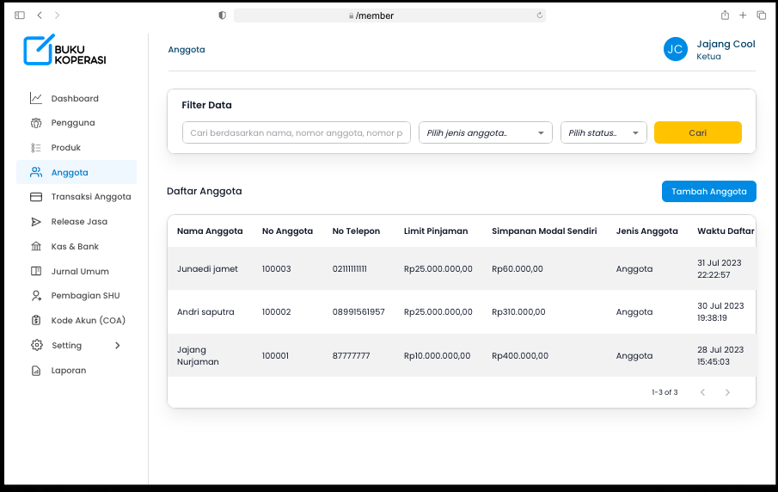The width and height of the screenshot is (778, 492).
Task: Click phone number 87777777
Action: pyautogui.click(x=352, y=356)
